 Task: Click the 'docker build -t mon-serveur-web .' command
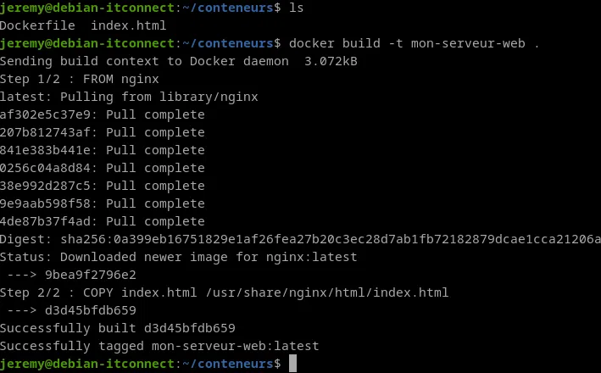point(414,43)
